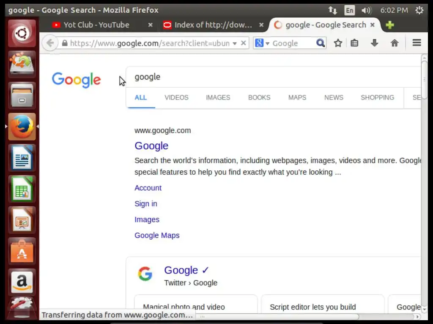Image resolution: width=433 pixels, height=324 pixels.
Task: Switch to NEWS results tab
Action: pyautogui.click(x=334, y=97)
